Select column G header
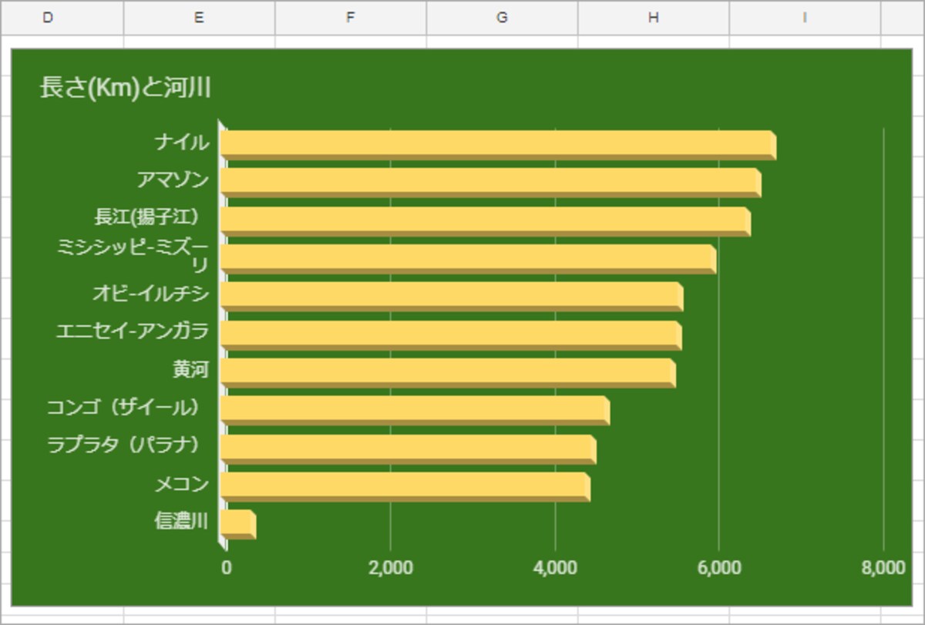925x625 pixels. (x=502, y=18)
